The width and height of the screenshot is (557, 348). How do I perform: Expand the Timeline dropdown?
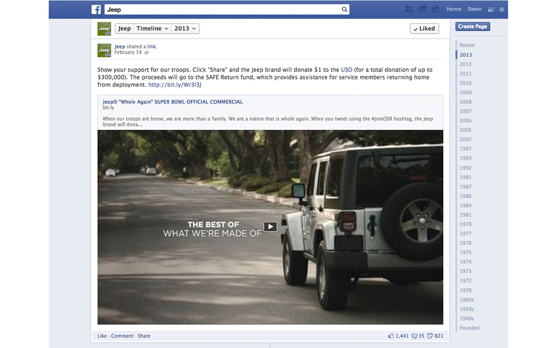click(x=152, y=29)
